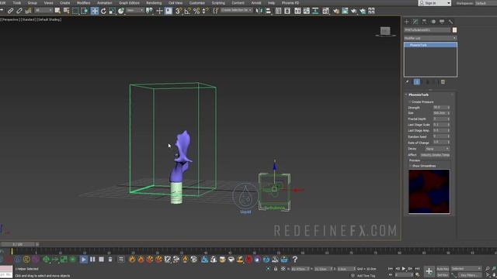497x279 pixels.
Task: Click the Random Seed spinner arrows
Action: tap(449, 136)
